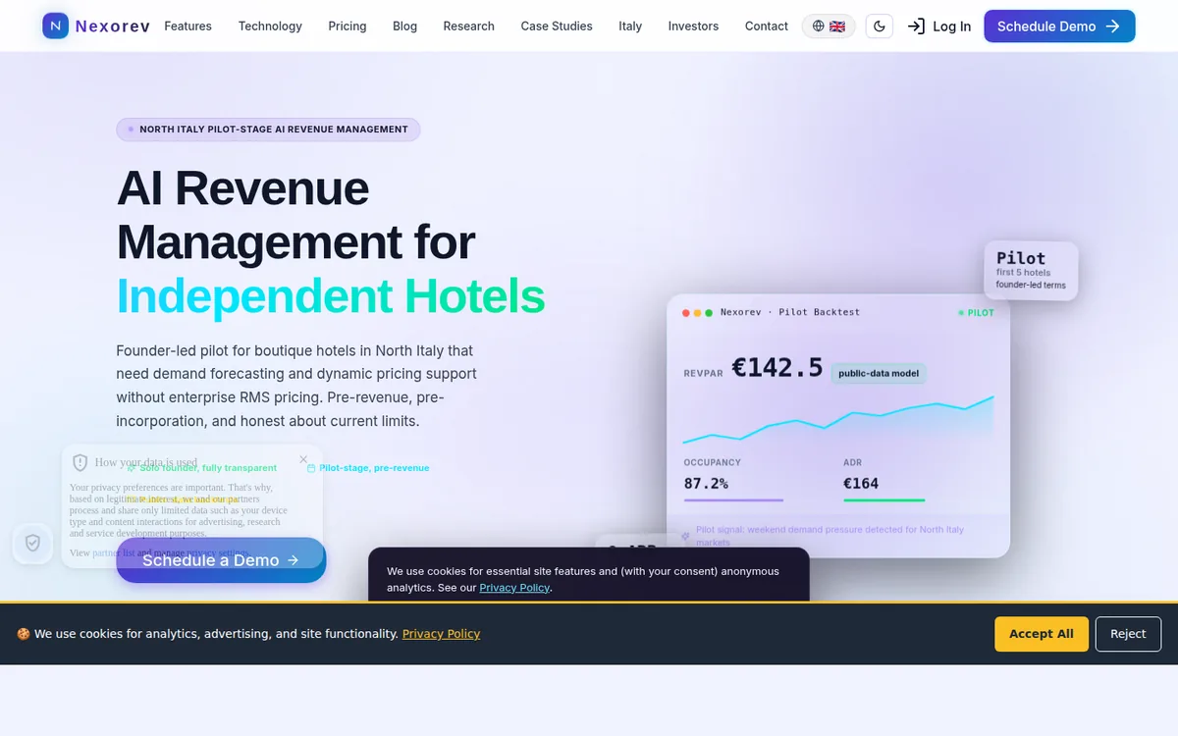Click Schedule Demo button in header
Viewport: 1178px width, 736px height.
(x=1059, y=26)
